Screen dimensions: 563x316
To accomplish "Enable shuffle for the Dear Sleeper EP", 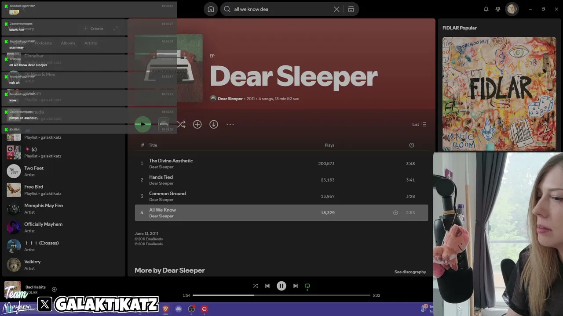I will pyautogui.click(x=181, y=125).
